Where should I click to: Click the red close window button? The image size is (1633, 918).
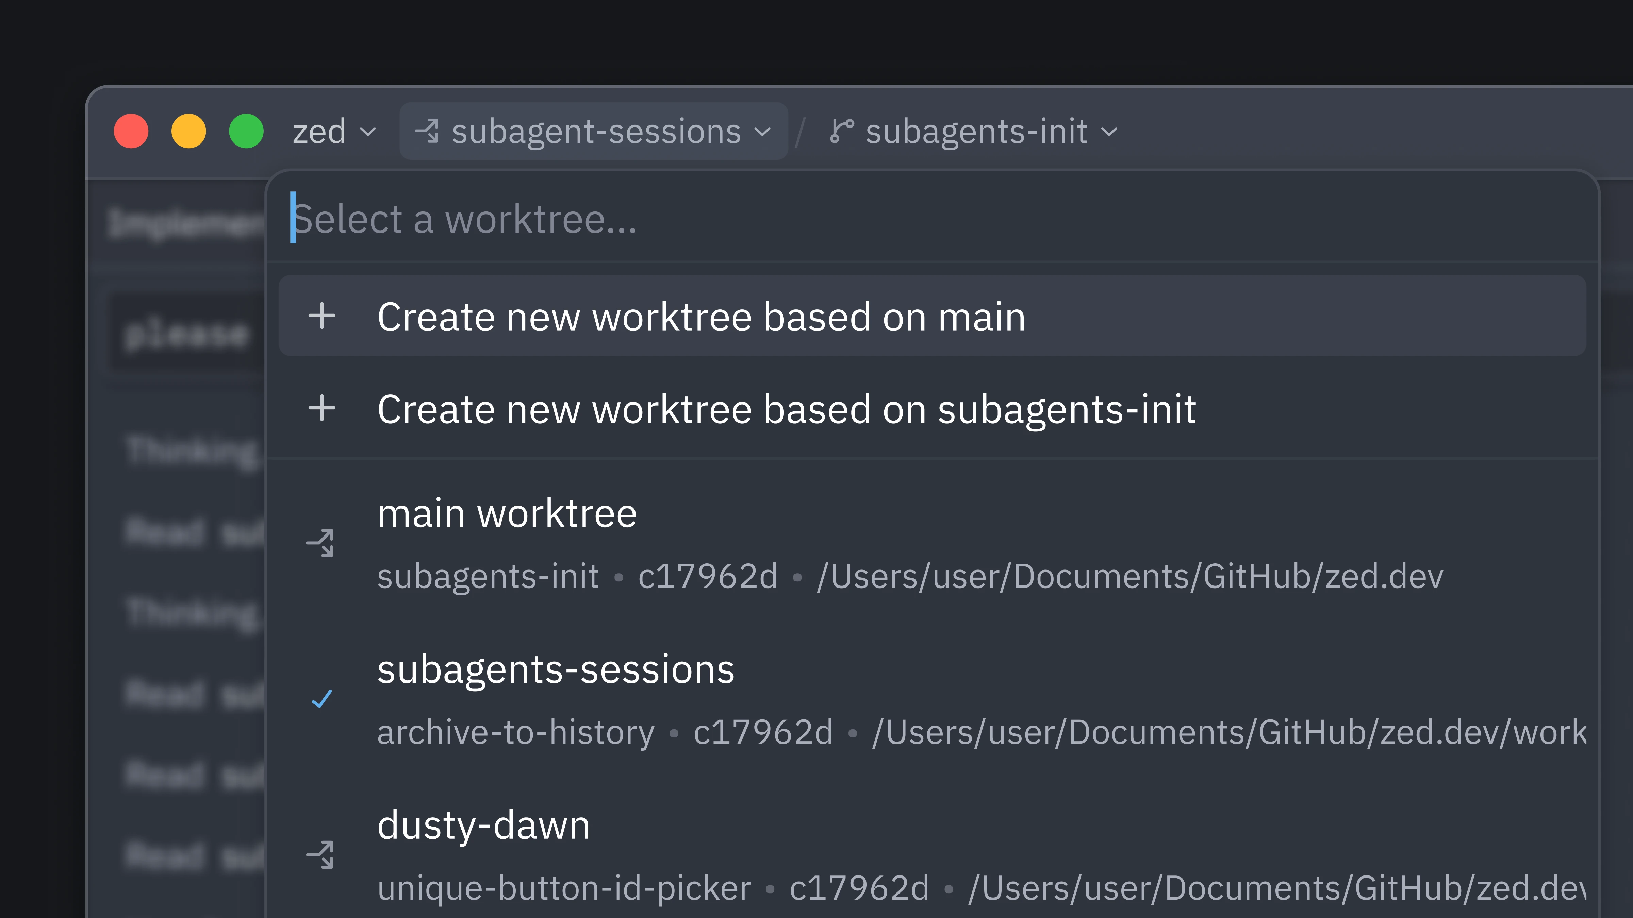(131, 131)
